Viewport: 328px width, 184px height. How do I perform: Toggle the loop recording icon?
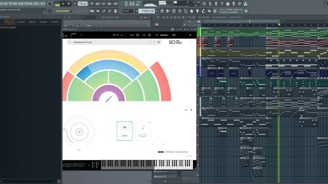(x=115, y=4)
